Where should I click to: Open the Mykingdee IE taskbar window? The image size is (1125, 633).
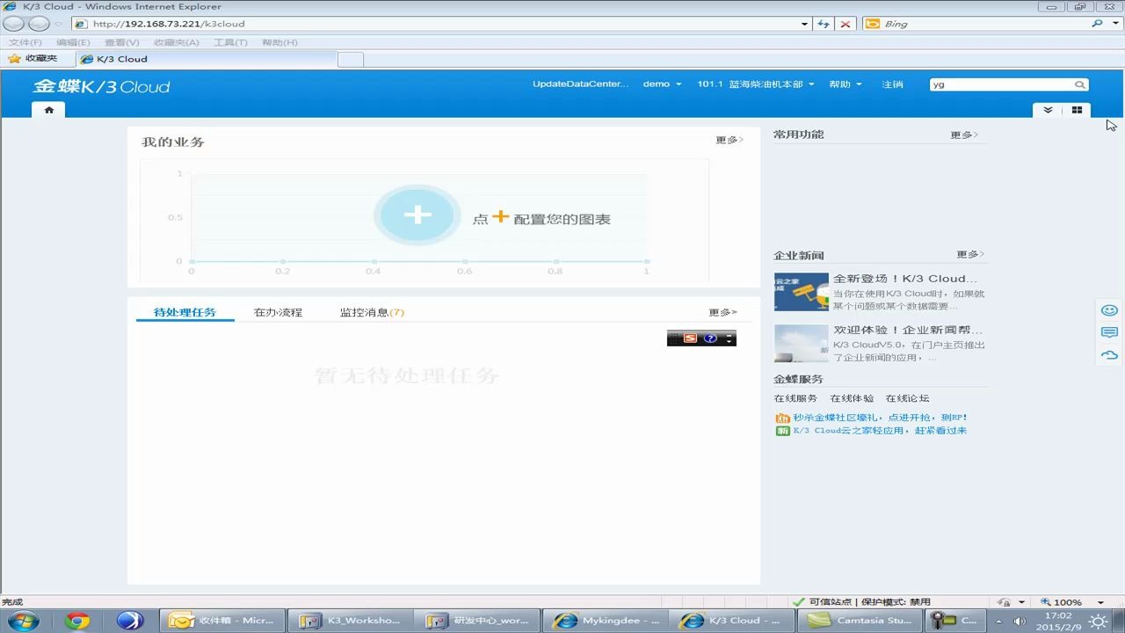607,621
